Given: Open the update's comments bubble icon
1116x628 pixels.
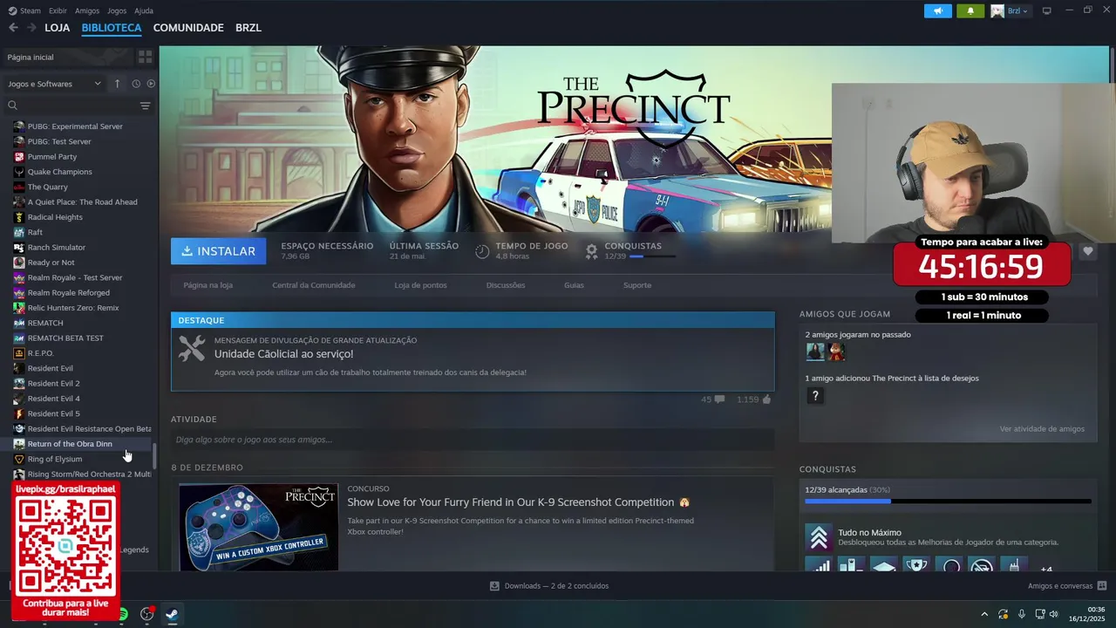Looking at the screenshot, I should (719, 399).
